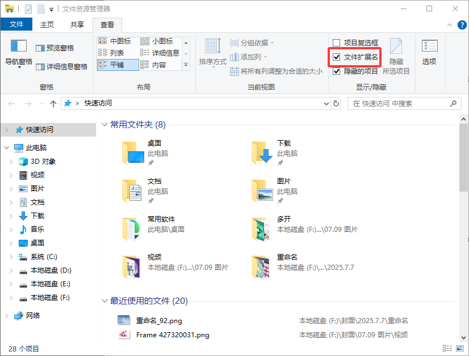Click layout gallery scroll-up arrow
Image resolution: width=469 pixels, height=356 pixels.
pyautogui.click(x=186, y=43)
